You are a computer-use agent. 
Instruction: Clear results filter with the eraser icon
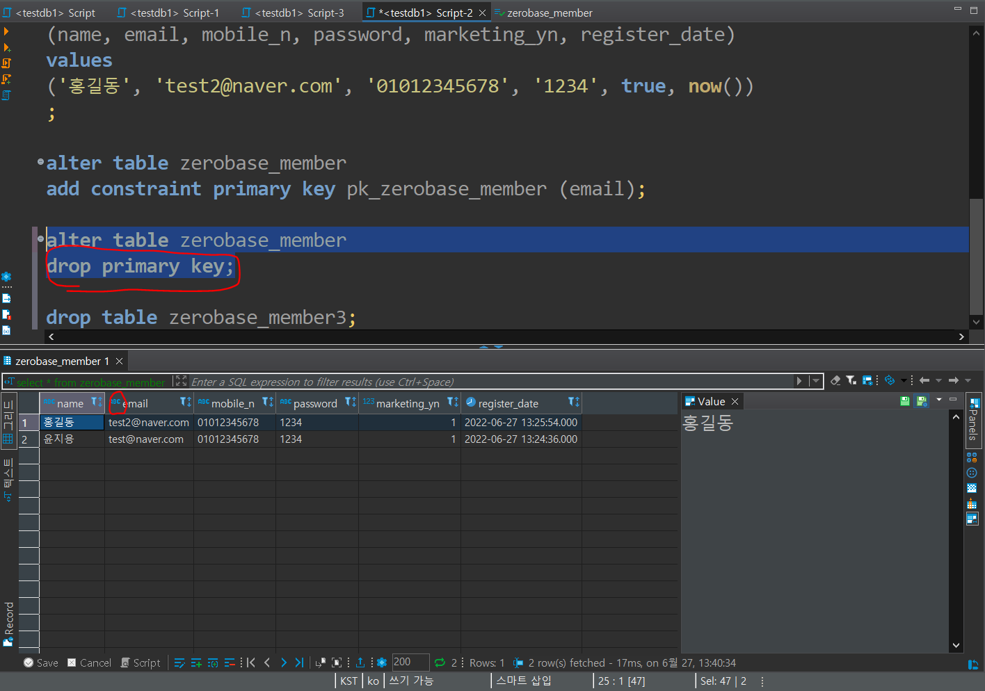click(x=835, y=381)
